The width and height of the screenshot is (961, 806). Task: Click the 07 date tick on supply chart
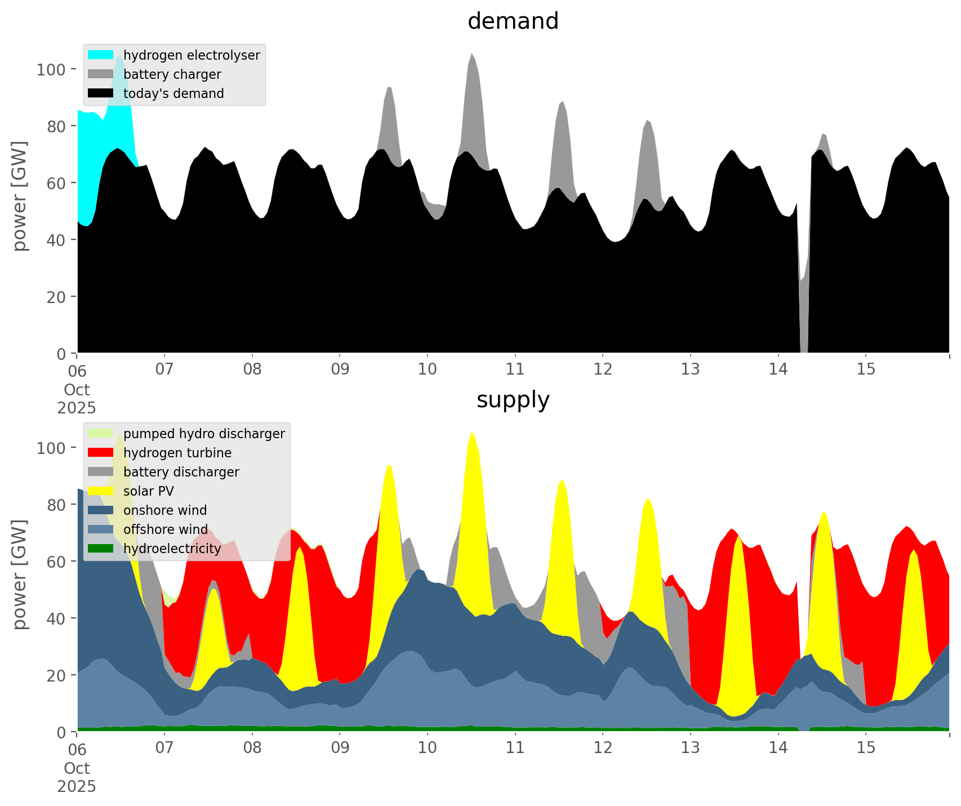coord(164,749)
